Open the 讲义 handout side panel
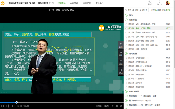The height and width of the screenshot is (109, 175). [x=121, y=54]
